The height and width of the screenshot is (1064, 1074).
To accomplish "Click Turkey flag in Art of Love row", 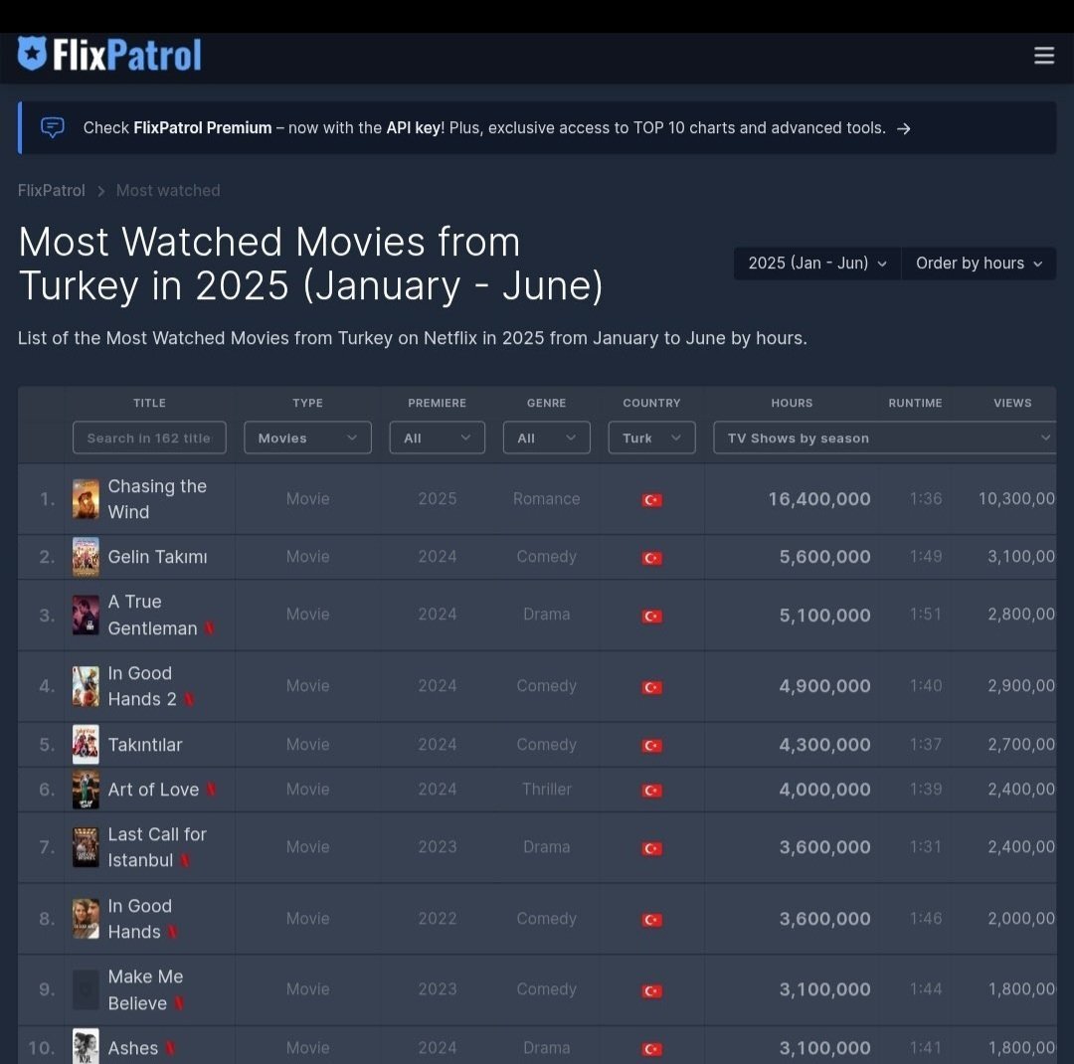I will coord(651,791).
